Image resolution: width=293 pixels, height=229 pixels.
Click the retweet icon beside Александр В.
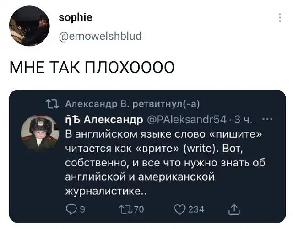pyautogui.click(x=53, y=104)
